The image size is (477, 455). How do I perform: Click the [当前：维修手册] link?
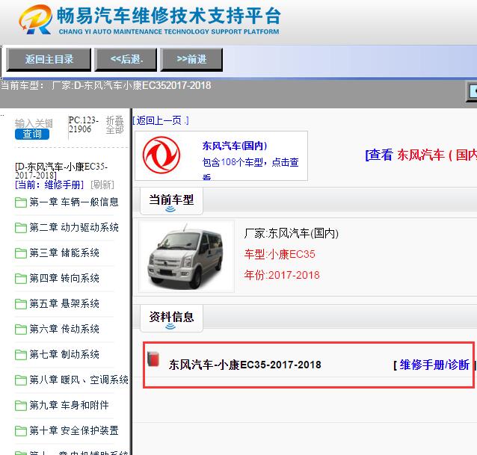pos(49,185)
